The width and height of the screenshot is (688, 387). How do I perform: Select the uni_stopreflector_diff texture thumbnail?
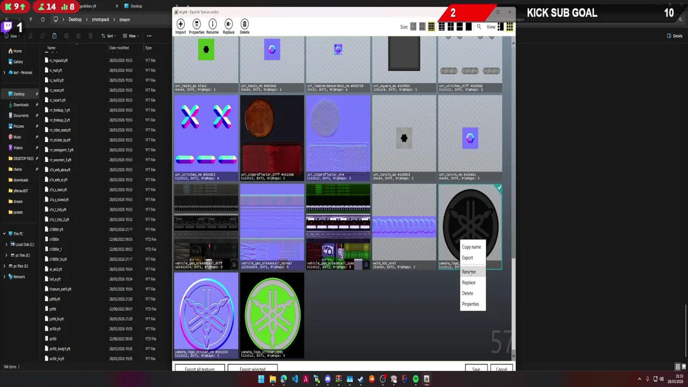[272, 138]
